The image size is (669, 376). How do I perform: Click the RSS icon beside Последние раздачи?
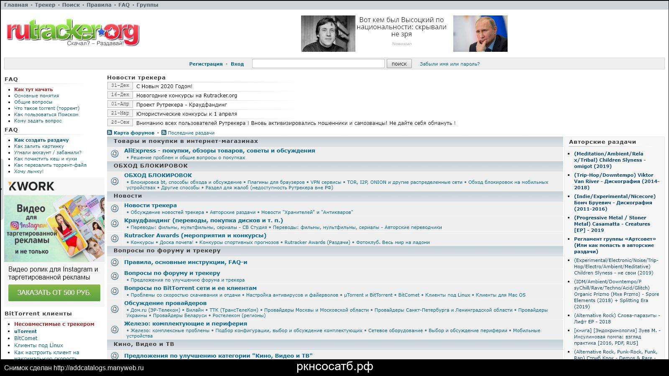164,133
